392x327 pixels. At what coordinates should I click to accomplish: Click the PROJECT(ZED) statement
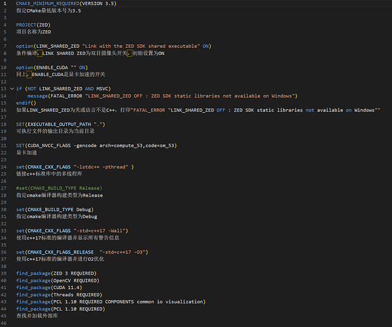pos(33,25)
